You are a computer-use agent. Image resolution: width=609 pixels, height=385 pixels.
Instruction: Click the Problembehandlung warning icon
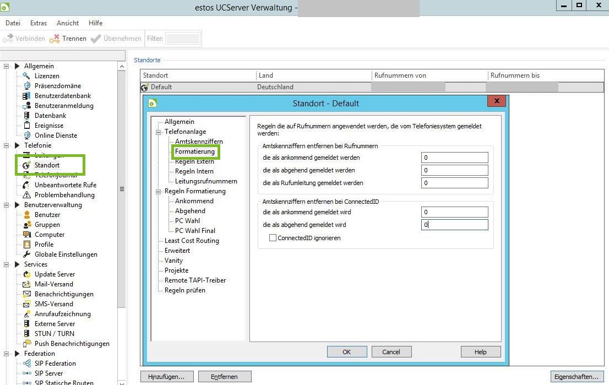pyautogui.click(x=26, y=194)
